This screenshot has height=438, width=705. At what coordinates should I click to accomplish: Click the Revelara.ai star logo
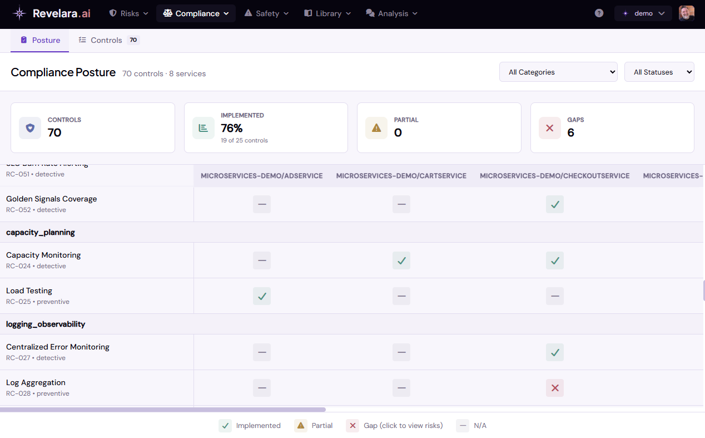click(19, 13)
